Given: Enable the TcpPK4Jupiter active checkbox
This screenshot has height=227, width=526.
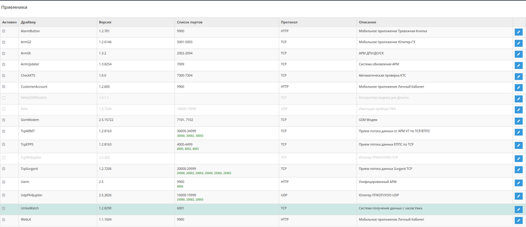Looking at the screenshot, I should point(4,158).
